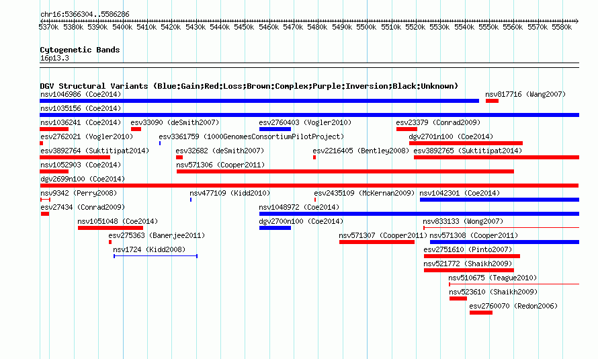Click red bar under nsv1051048
The height and width of the screenshot is (359, 598).
pos(111,228)
